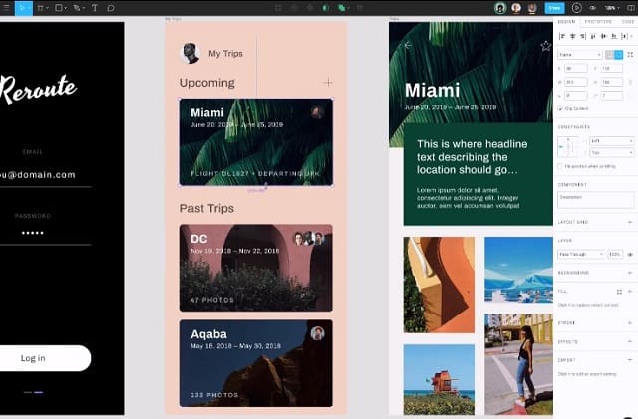
Task: Add an Effect with plus
Action: 630,341
